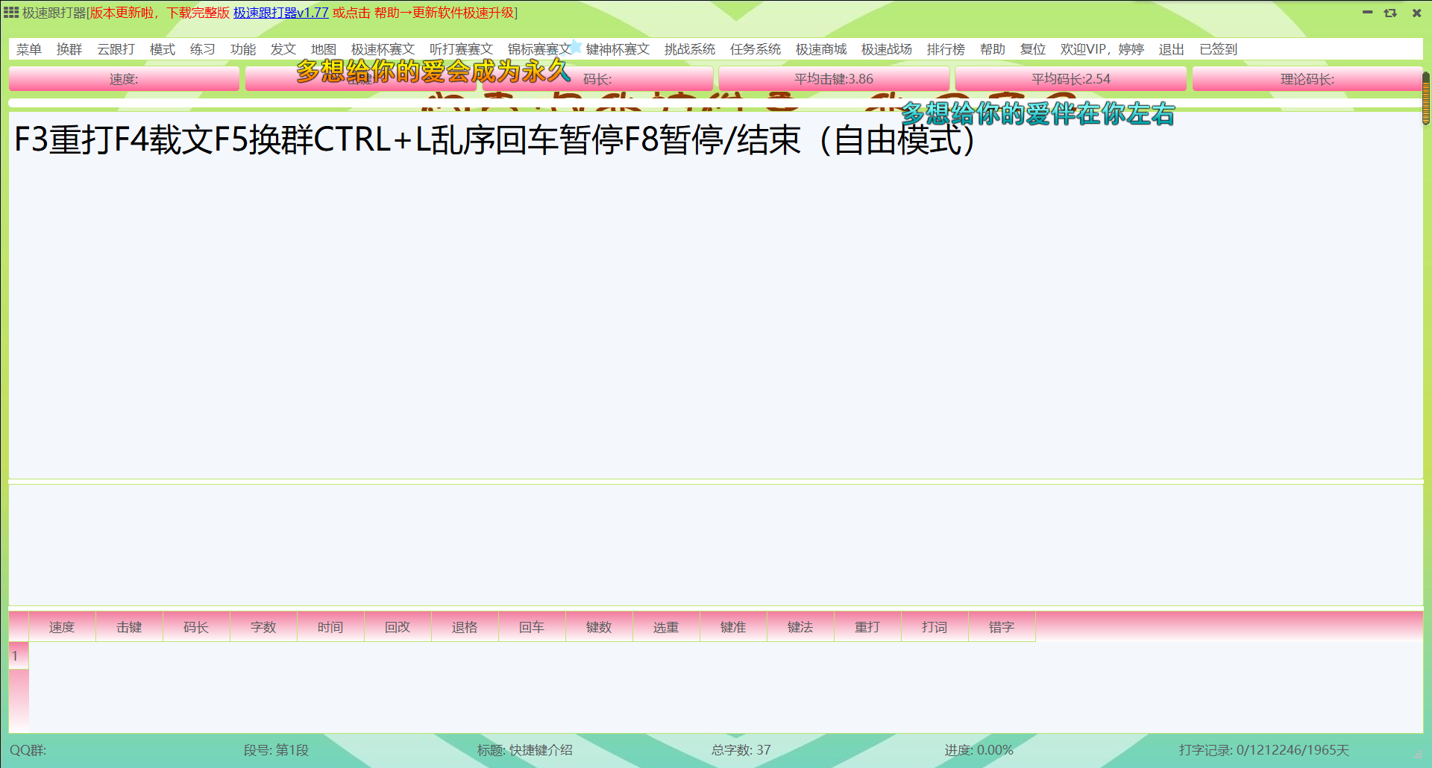Click the app grid icon in title bar
Viewport: 1432px width, 768px height.
pos(11,13)
